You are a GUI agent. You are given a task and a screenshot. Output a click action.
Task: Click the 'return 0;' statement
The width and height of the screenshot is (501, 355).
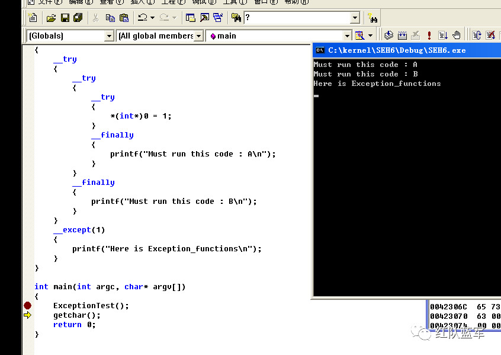(x=75, y=325)
